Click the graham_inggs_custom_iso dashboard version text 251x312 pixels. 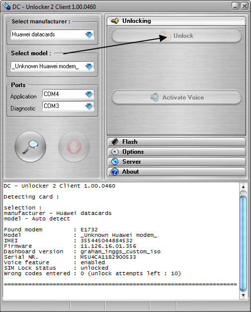pos(120,252)
